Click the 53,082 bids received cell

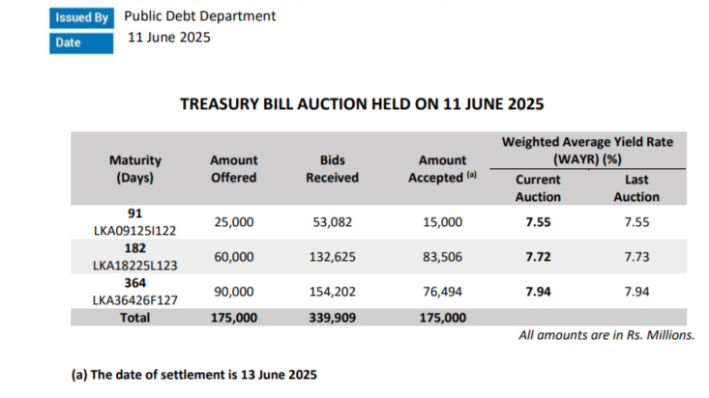[x=333, y=222]
